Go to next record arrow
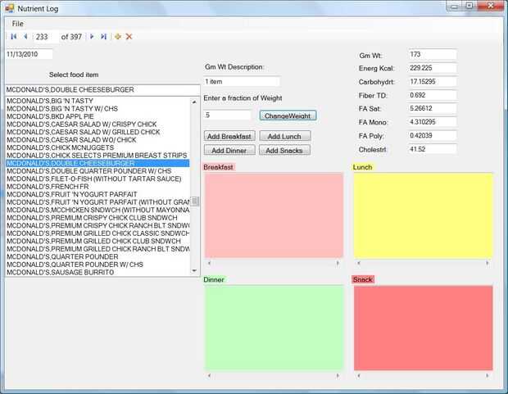This screenshot has height=394, width=508. [x=92, y=37]
